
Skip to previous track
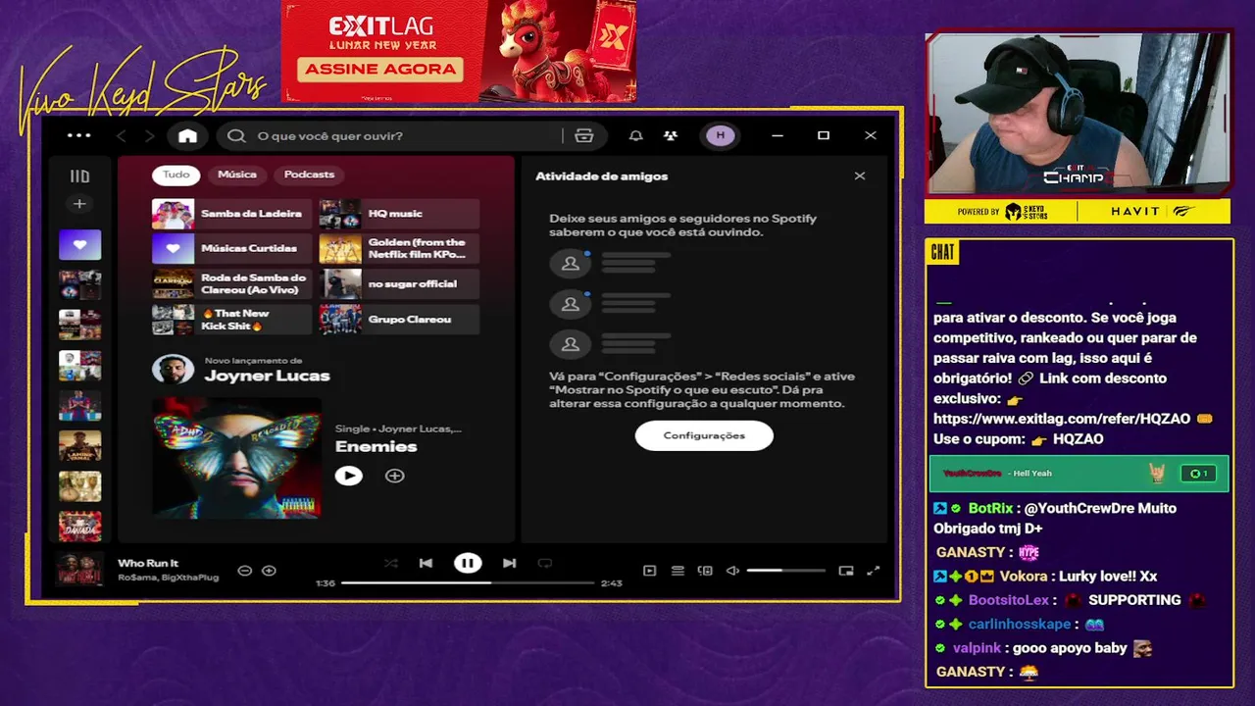coord(426,563)
